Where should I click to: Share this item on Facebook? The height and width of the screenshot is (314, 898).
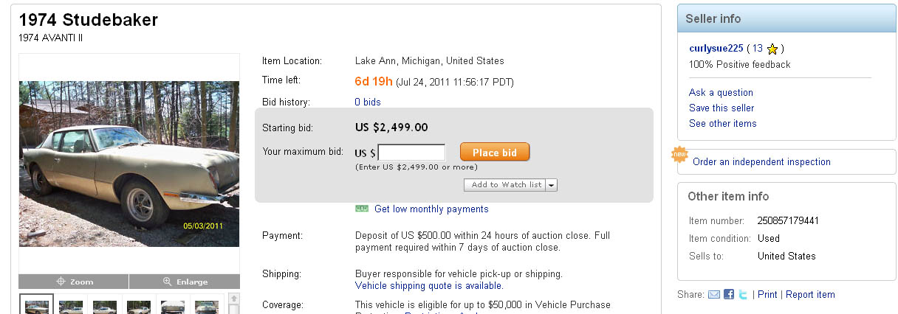[x=729, y=295]
